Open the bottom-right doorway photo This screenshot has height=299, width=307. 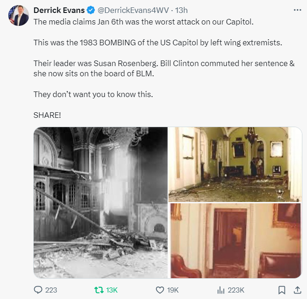(235, 241)
